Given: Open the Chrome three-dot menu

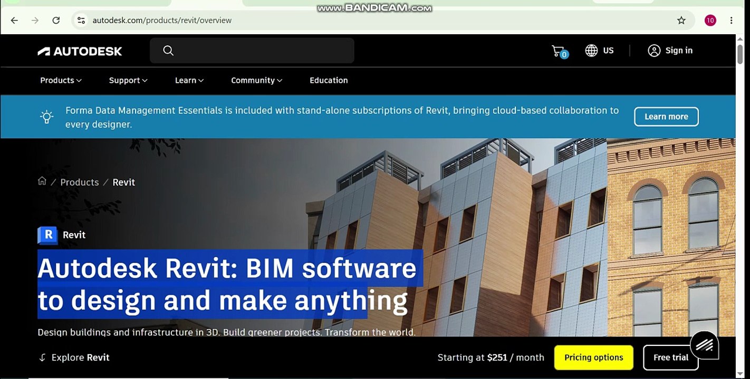Looking at the screenshot, I should [731, 21].
